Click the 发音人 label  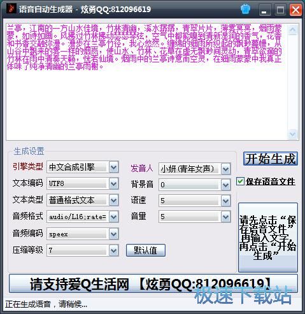coord(142,168)
